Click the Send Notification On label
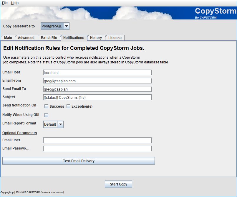Viewport: 237px width, 197px height. (x=19, y=105)
